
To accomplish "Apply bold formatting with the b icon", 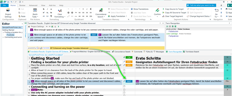I will pos(44,9).
